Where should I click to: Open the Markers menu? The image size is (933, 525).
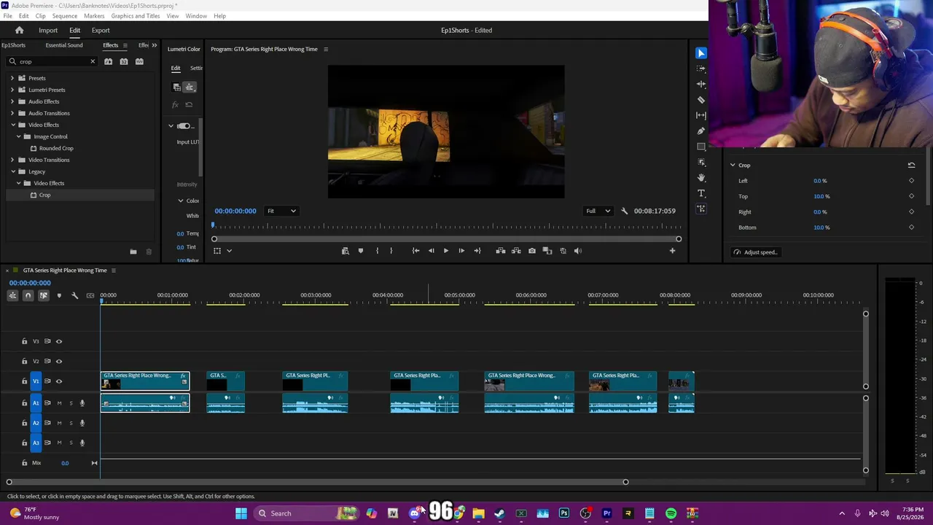pos(94,16)
